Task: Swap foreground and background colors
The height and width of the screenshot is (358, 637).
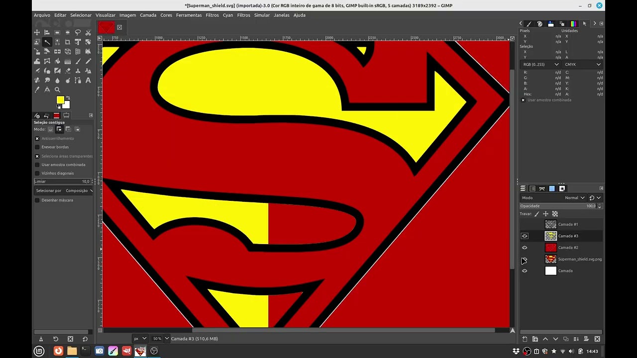Action: click(x=68, y=98)
